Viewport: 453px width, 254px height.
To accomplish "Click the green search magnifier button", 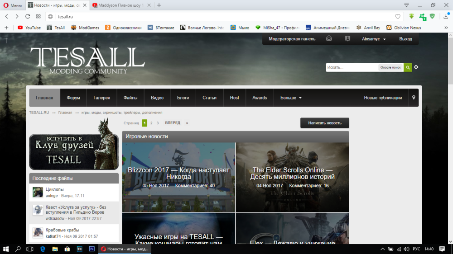I will click(408, 67).
